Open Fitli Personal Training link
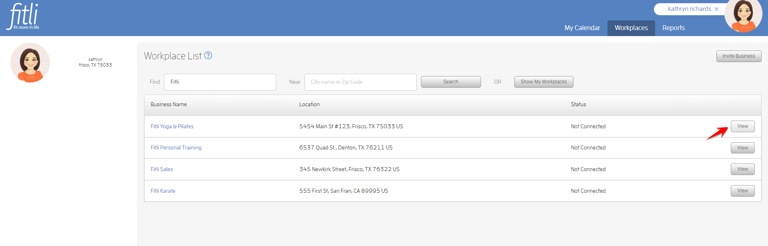 click(x=176, y=147)
